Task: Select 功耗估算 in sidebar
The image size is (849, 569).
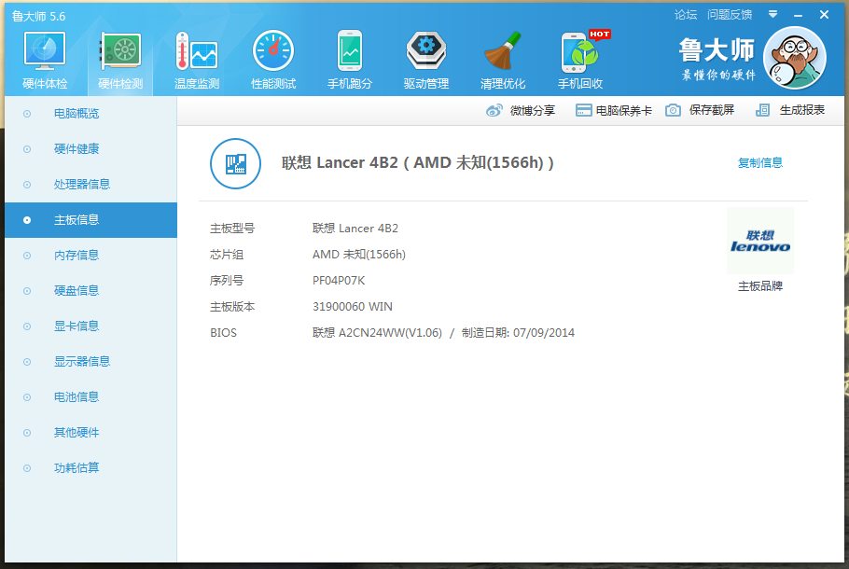Action: [x=91, y=467]
